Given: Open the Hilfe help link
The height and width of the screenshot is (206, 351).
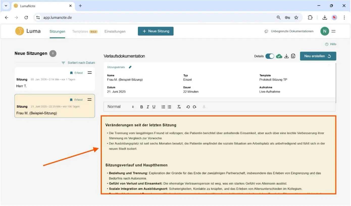Looking at the screenshot, I should 331,44.
